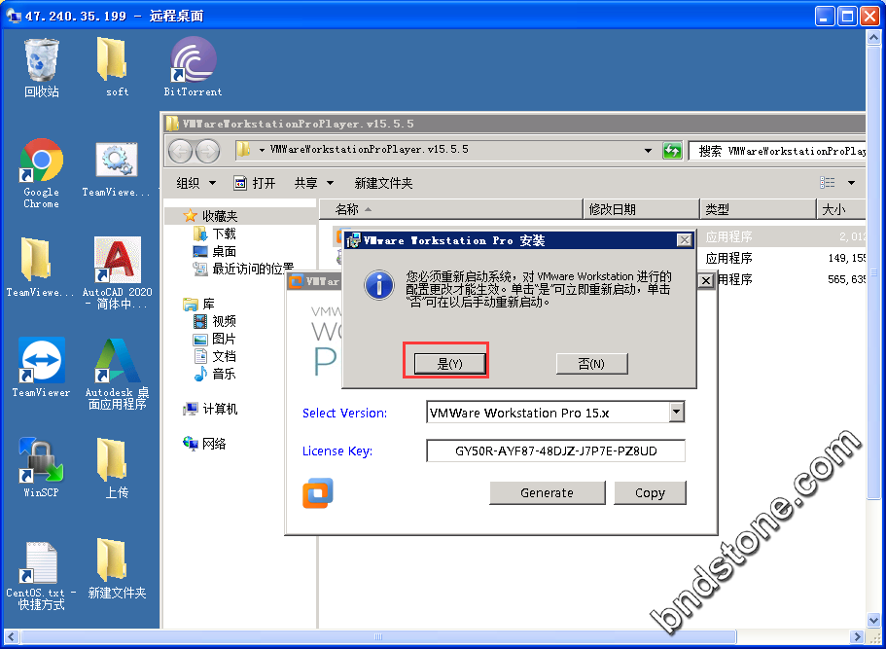886x649 pixels.
Task: Click the remote desktop vertical scroll up arrow
Action: click(x=872, y=37)
